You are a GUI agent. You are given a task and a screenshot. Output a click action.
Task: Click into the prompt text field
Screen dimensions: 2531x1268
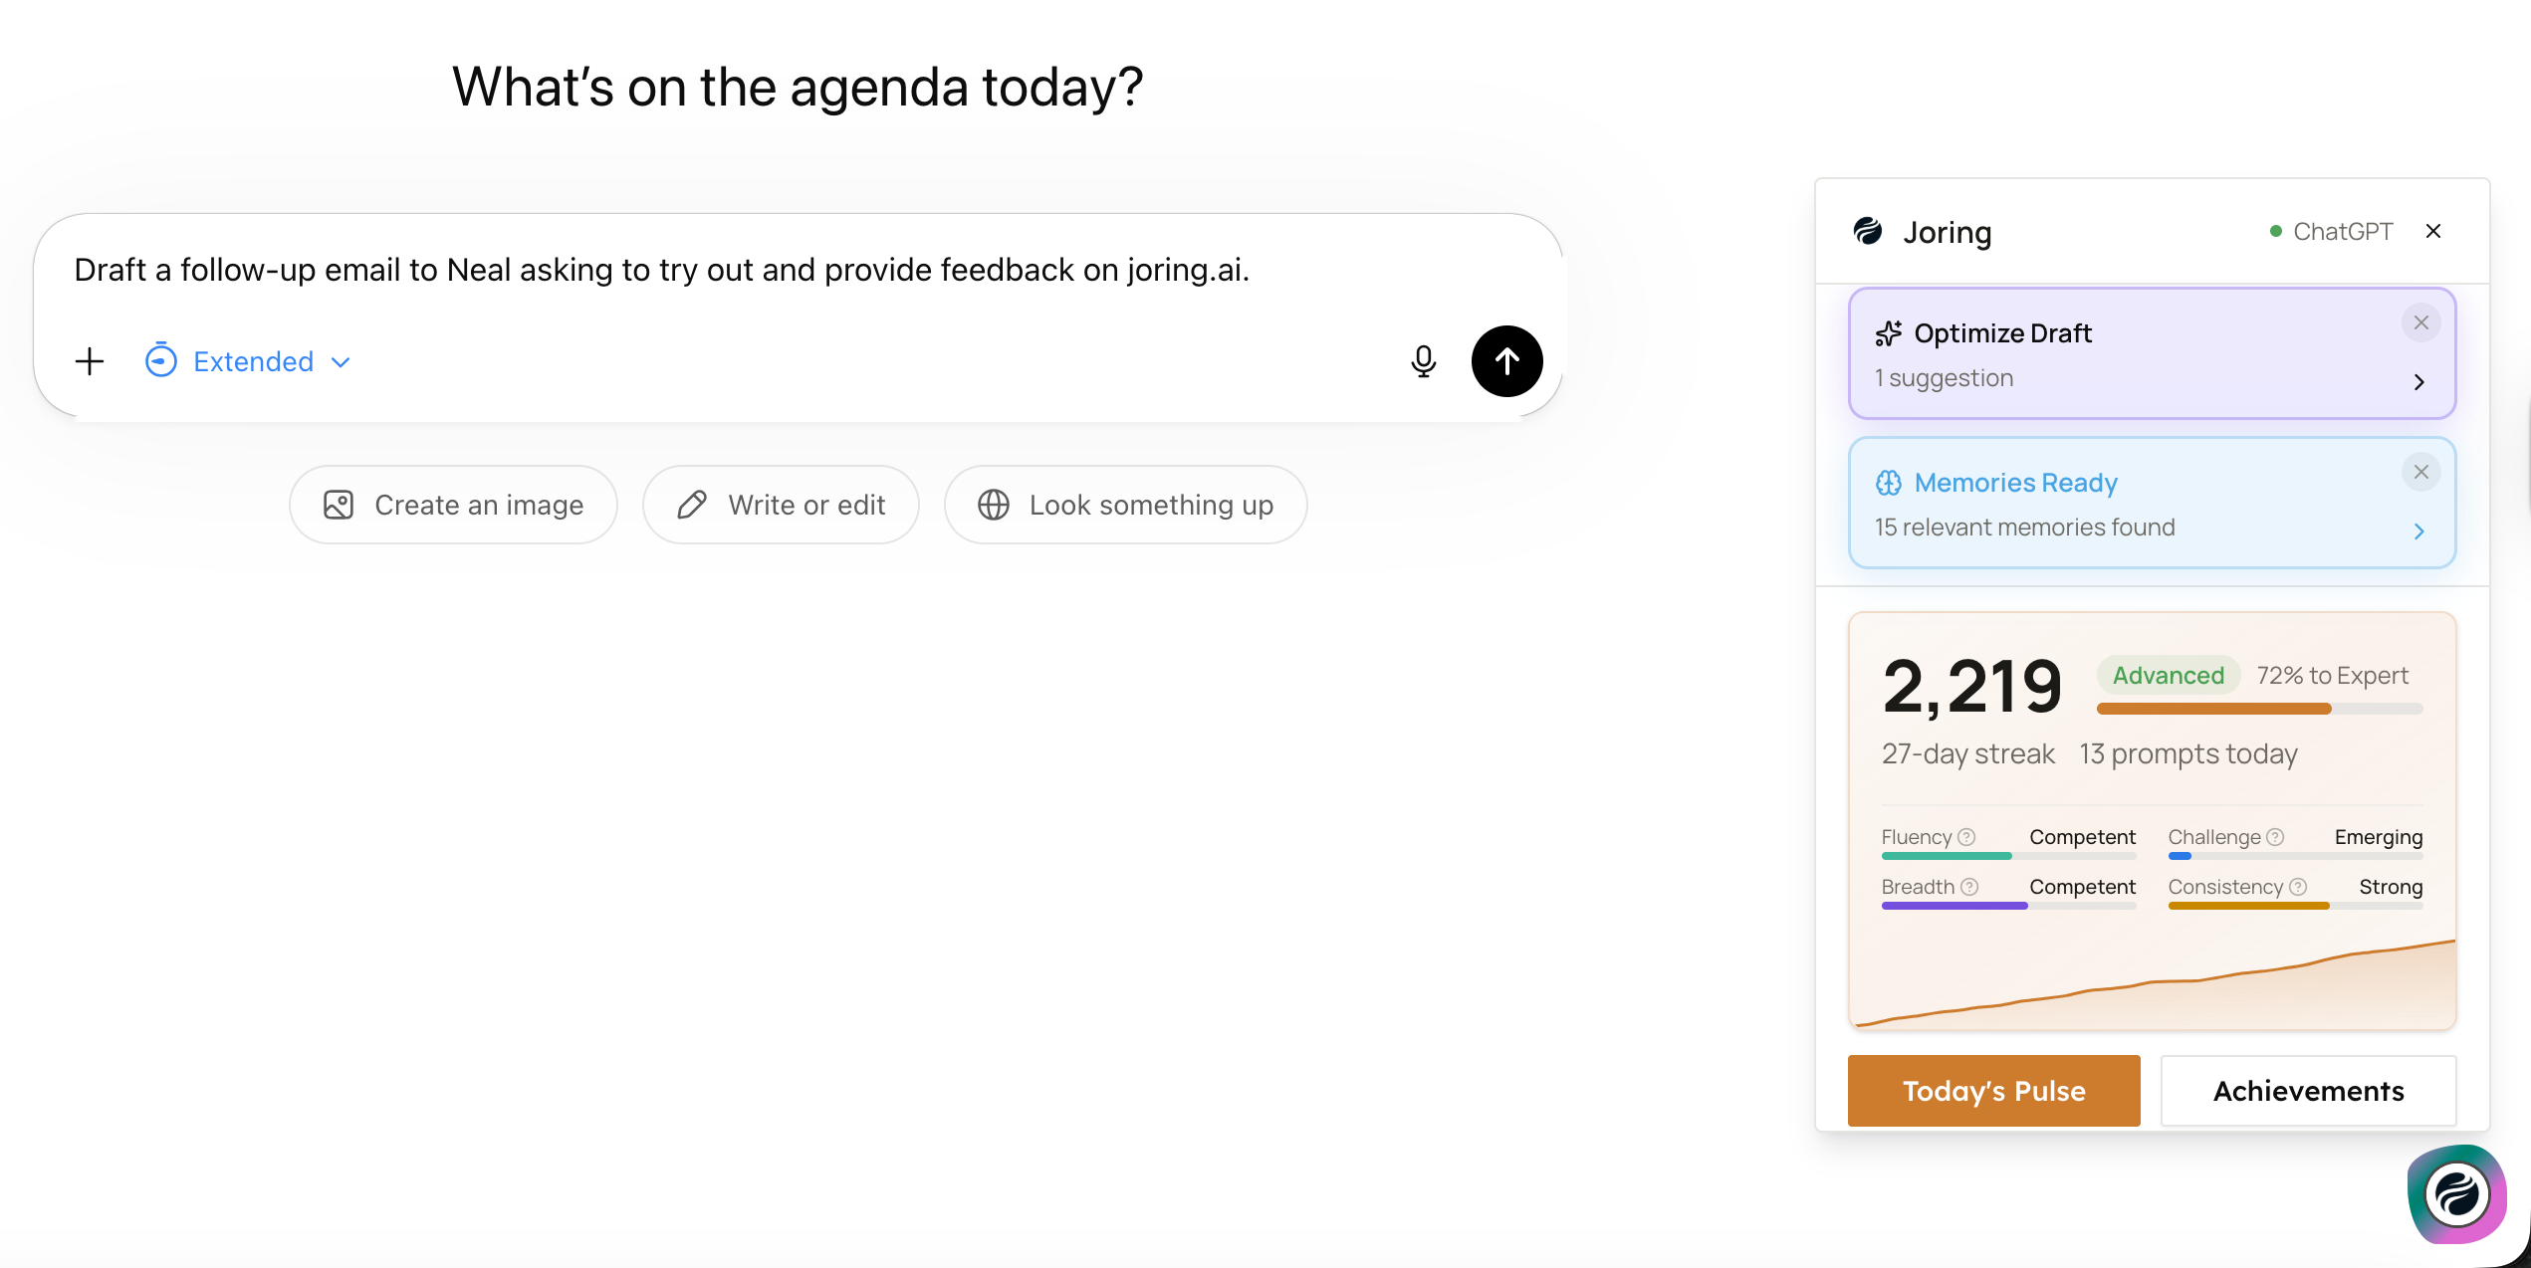point(697,270)
